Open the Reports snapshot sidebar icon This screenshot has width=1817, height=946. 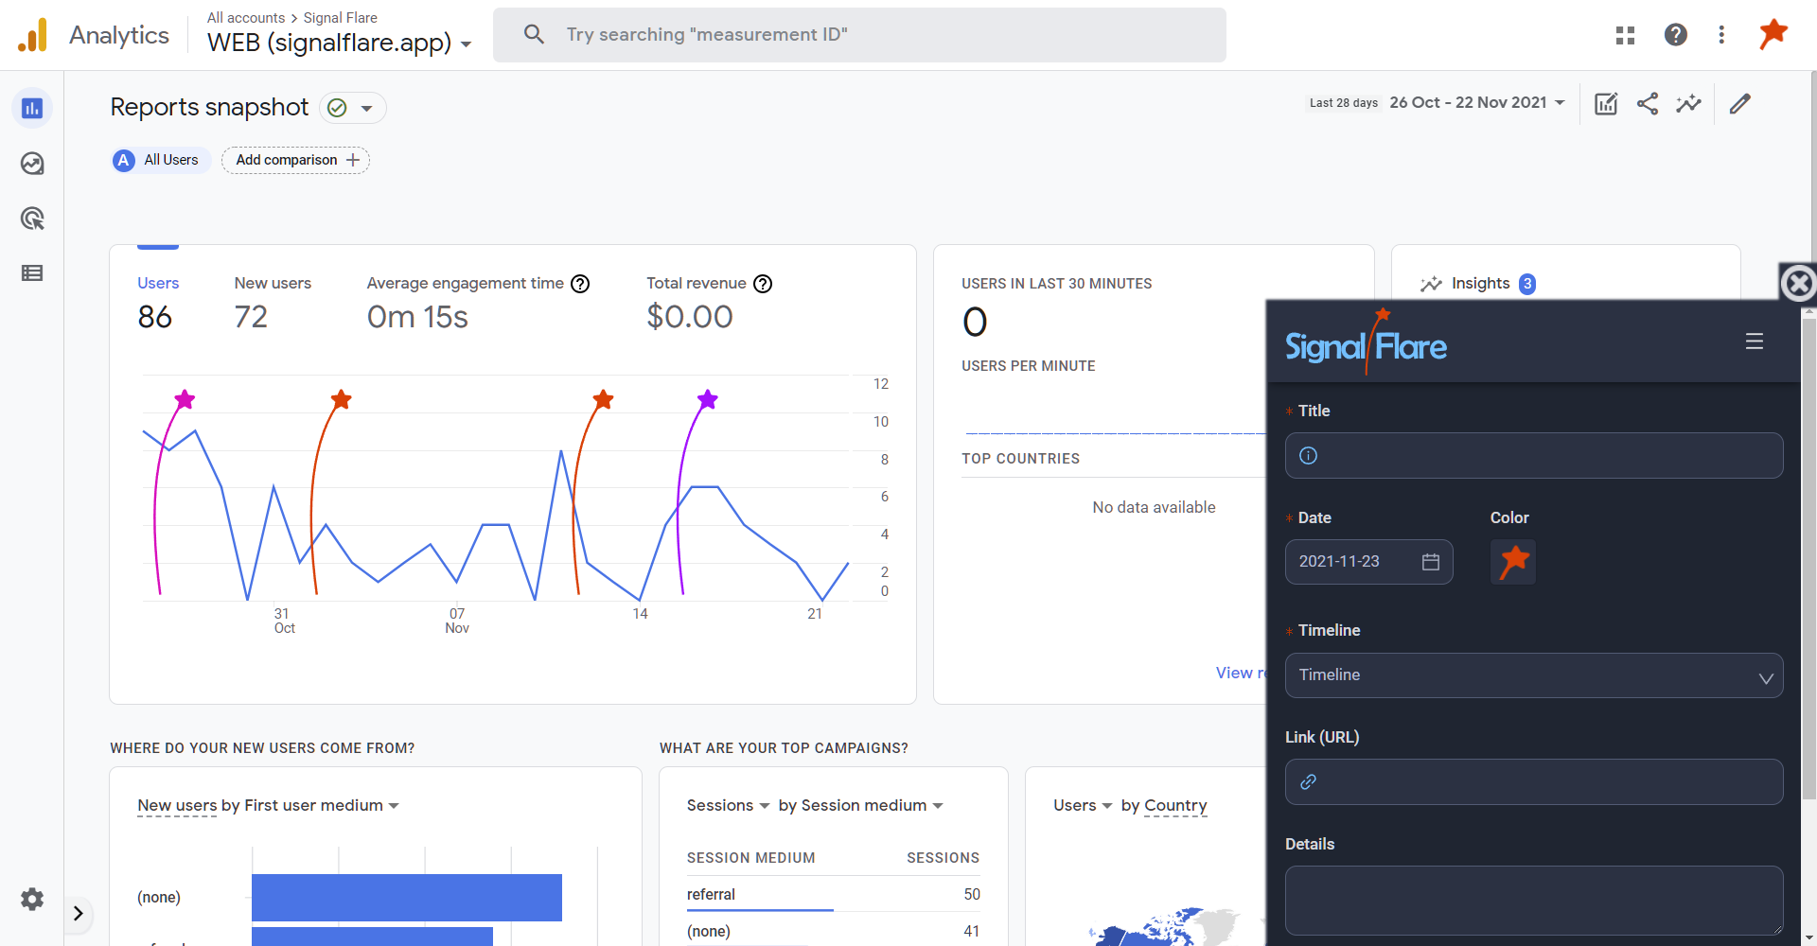point(32,109)
